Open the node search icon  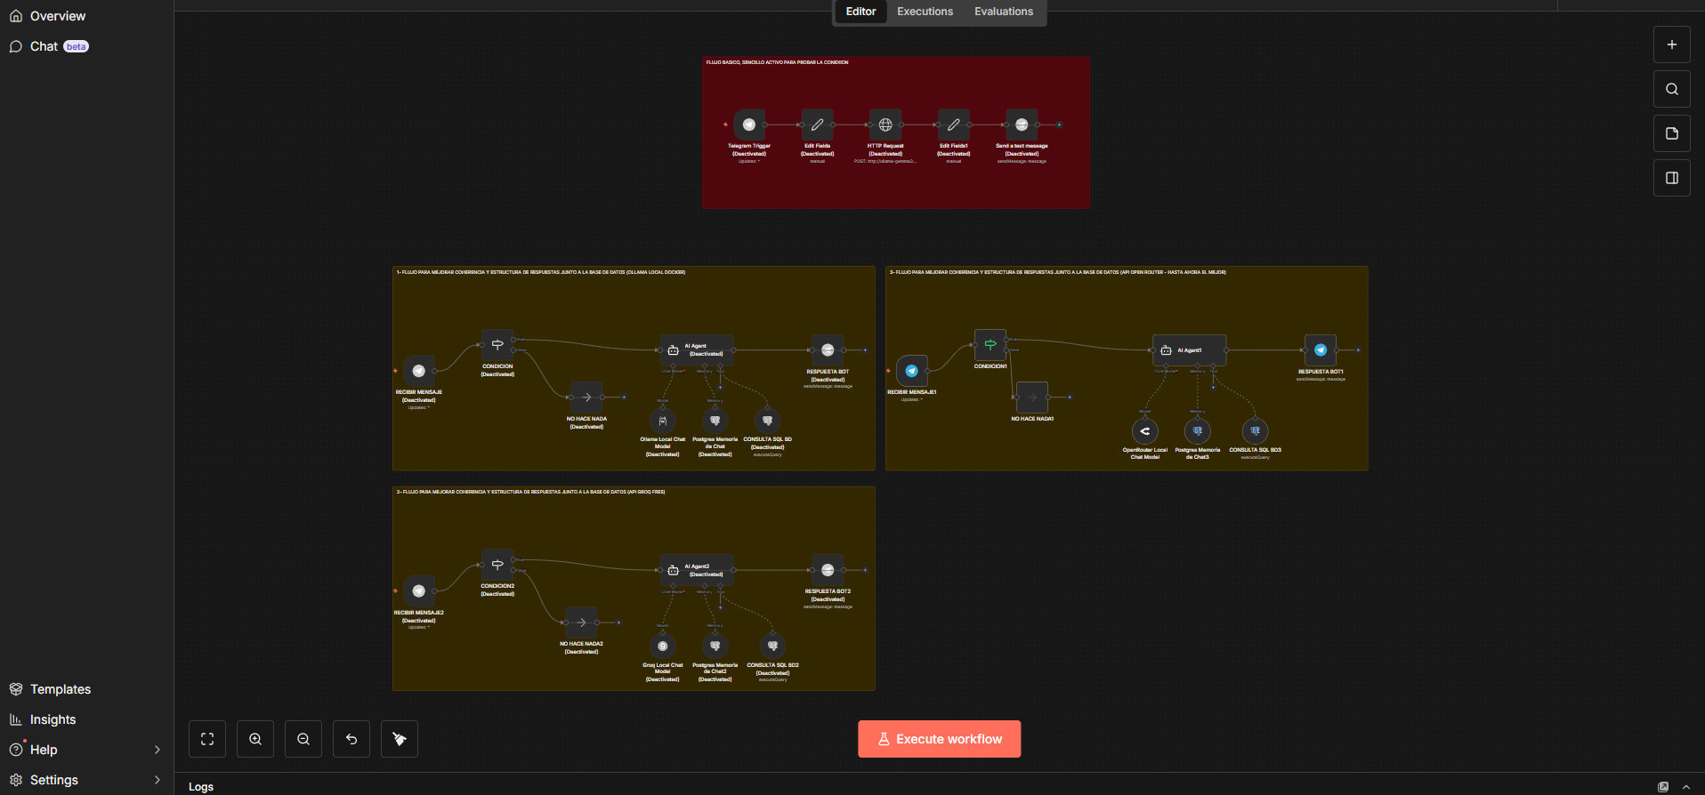(1671, 89)
